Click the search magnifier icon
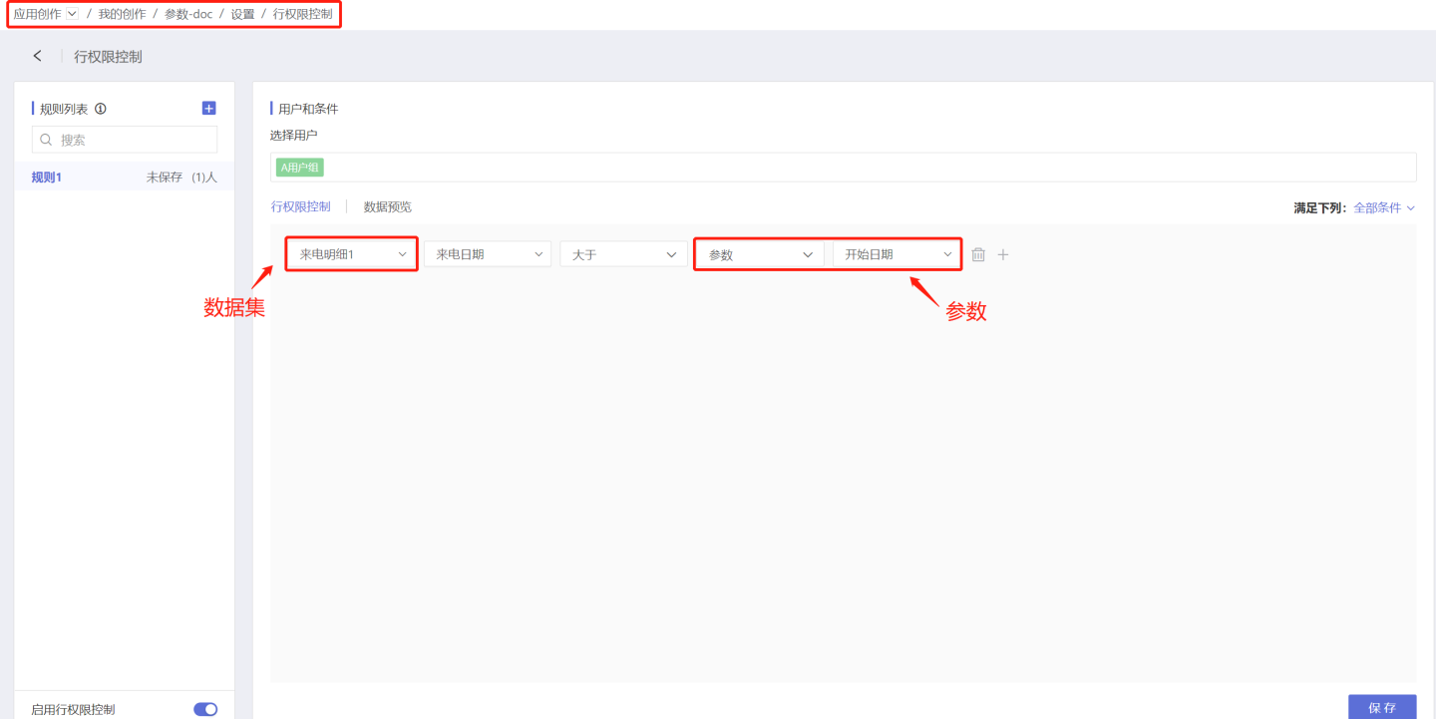1436x719 pixels. point(46,140)
